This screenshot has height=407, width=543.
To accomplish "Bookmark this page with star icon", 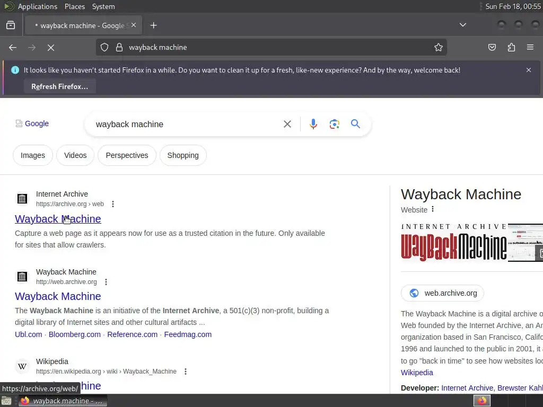I will coord(439,47).
